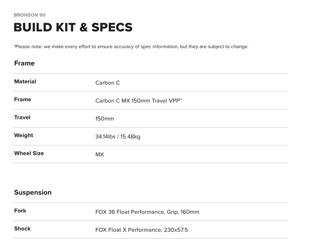The height and width of the screenshot is (251, 335).
Task: Select the Weight row label
Action: click(24, 136)
